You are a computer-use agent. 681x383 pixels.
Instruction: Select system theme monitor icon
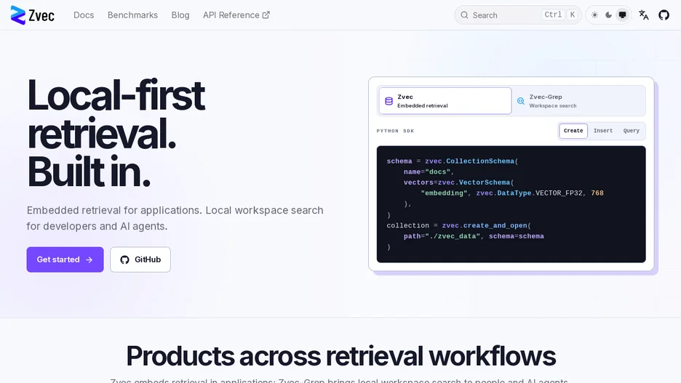pyautogui.click(x=622, y=15)
